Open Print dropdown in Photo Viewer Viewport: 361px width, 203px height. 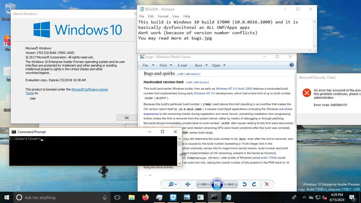166,65
